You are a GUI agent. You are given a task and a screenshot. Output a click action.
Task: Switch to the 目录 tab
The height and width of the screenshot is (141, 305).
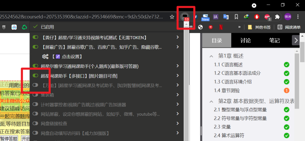point(217,40)
